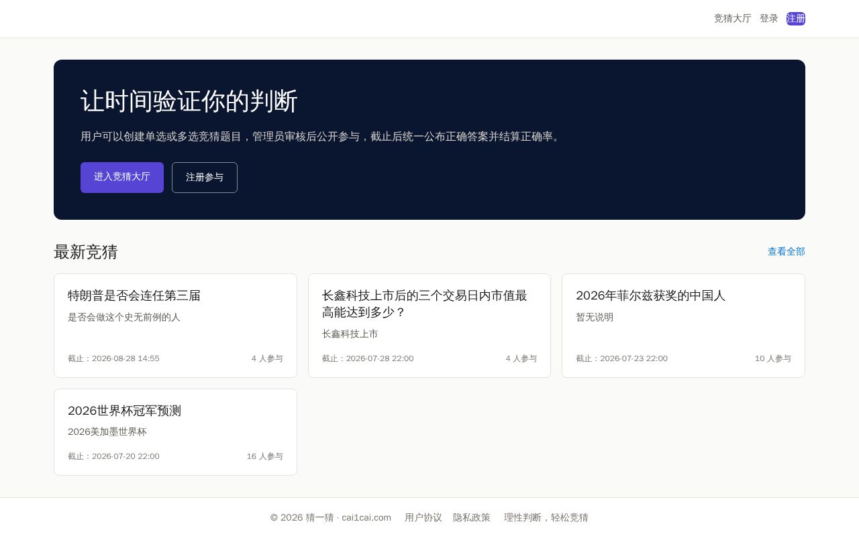Click the deadline 截止：2026-07-20 22:00
This screenshot has width=859, height=536.
113,456
